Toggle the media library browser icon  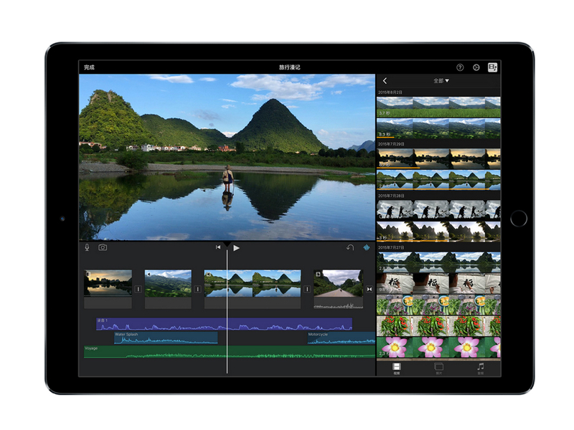click(492, 67)
